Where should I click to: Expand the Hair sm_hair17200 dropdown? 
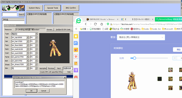(x=27, y=41)
